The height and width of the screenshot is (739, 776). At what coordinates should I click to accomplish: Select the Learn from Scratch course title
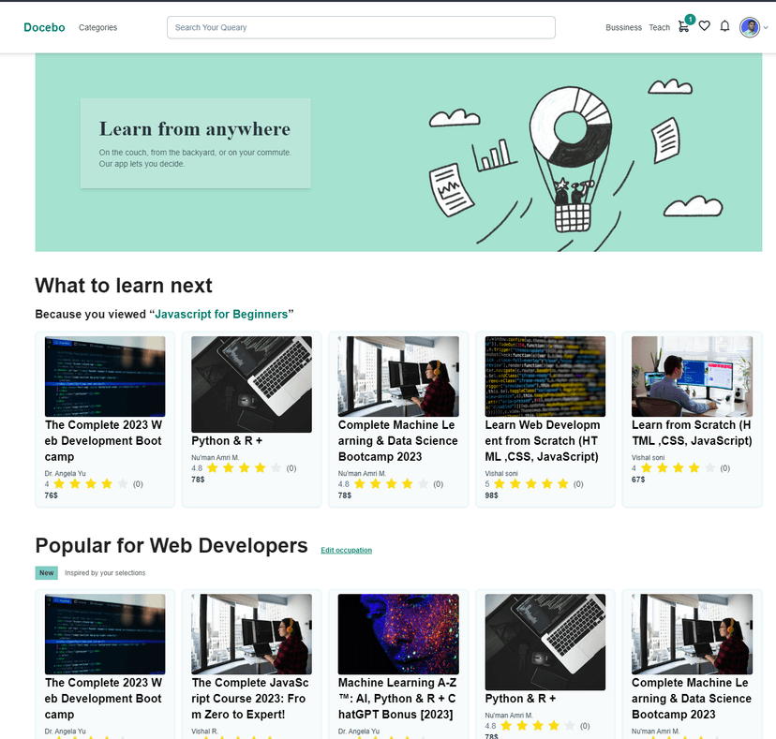pyautogui.click(x=692, y=433)
